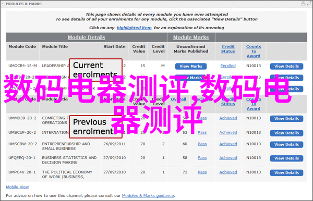
Task: Open the 'highlighted item' explanation link
Action: pos(134,28)
